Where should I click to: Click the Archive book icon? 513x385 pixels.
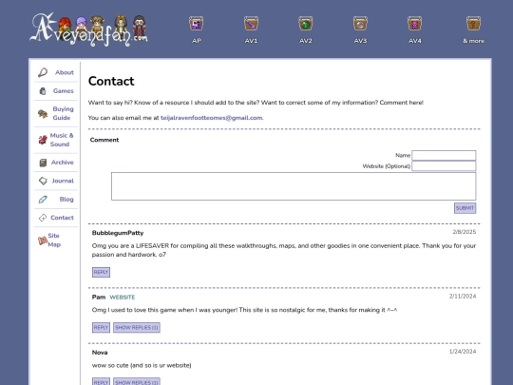point(43,163)
